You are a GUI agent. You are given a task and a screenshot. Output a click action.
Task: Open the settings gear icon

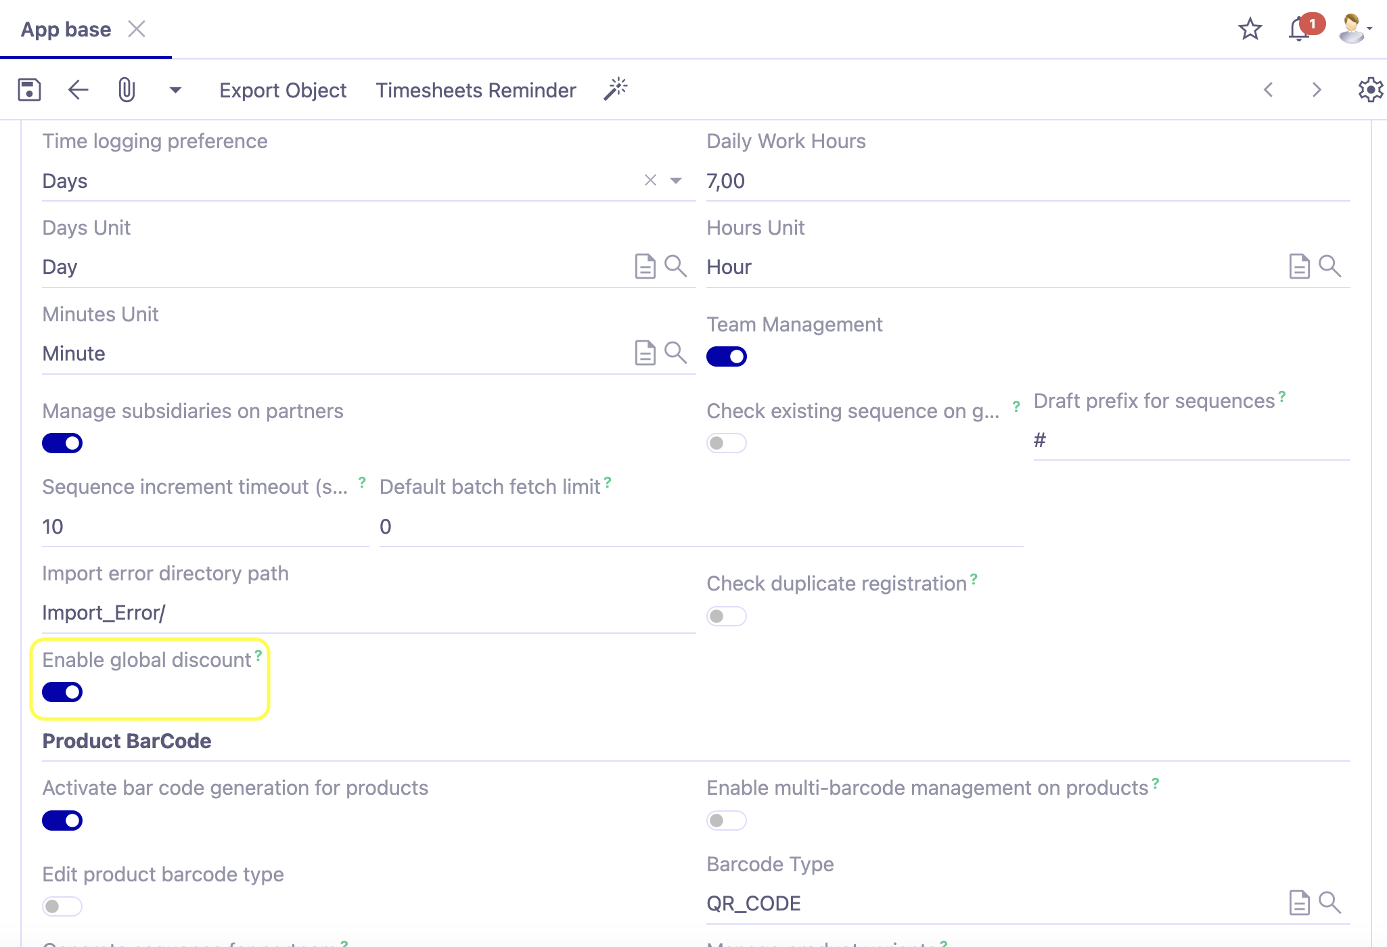(1372, 89)
